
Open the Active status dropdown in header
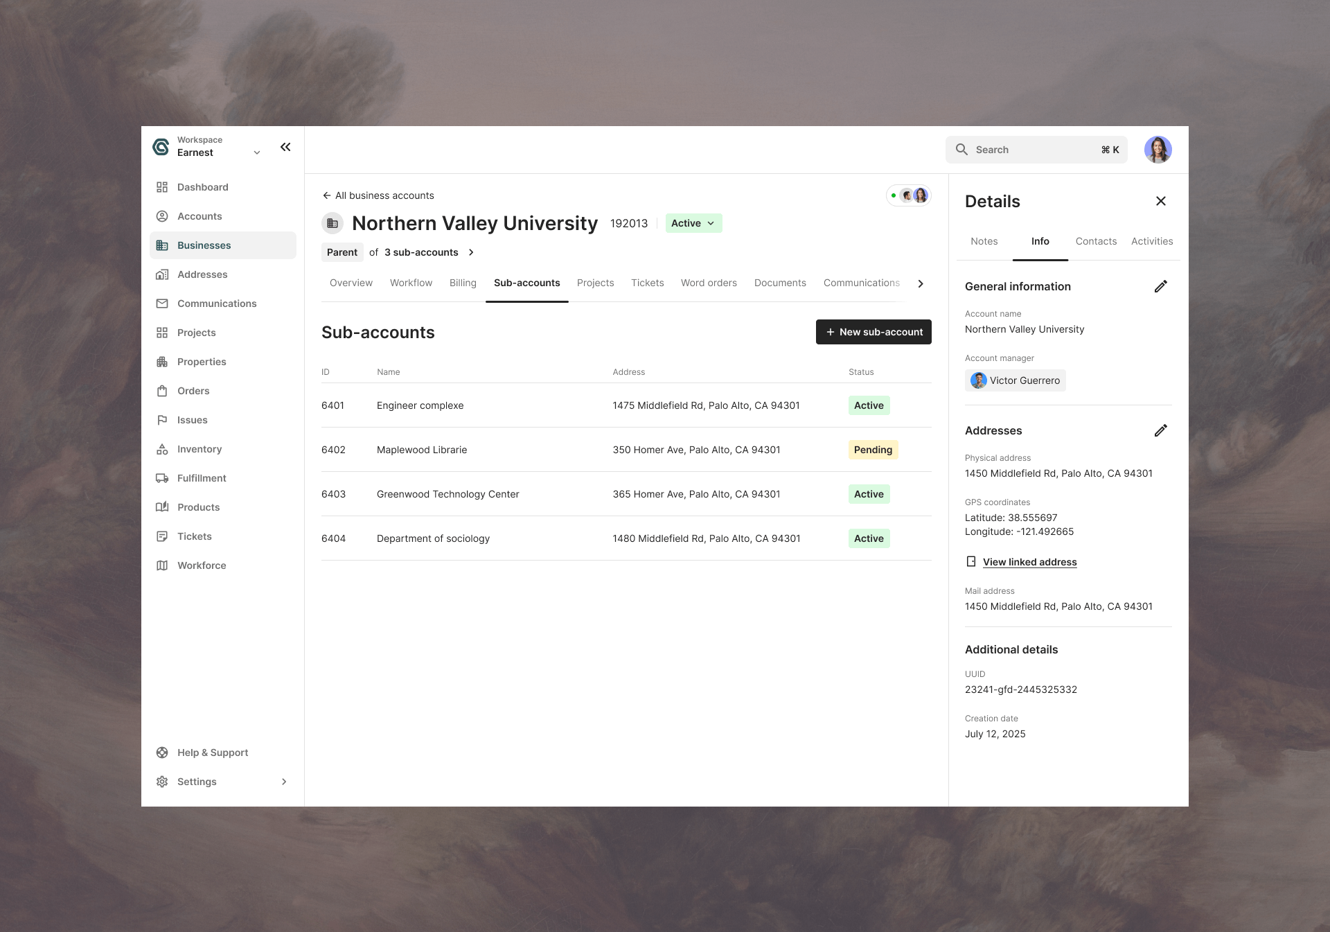click(693, 223)
